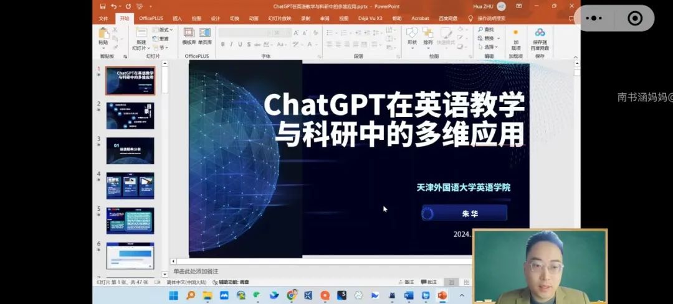Open the 批注 comments pane in status bar
This screenshot has height=304, width=673.
pos(429,282)
